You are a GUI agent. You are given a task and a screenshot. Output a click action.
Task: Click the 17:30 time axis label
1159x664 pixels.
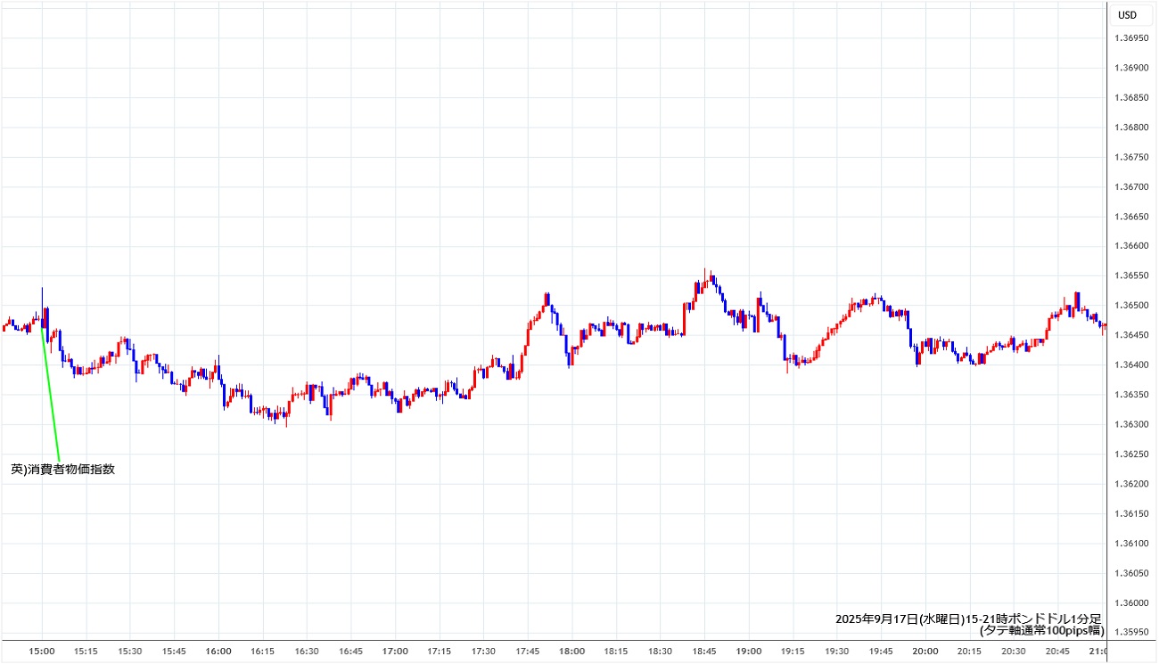(x=483, y=652)
